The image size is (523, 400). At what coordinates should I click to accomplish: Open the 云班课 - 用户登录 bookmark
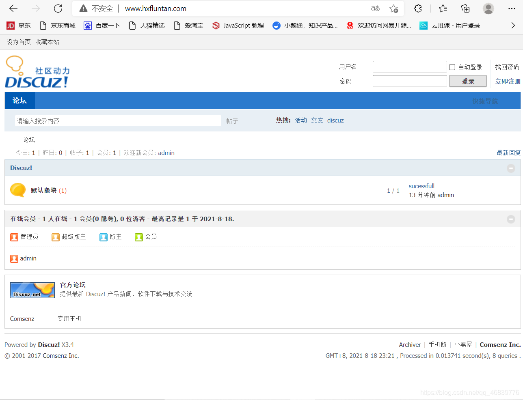tap(450, 26)
